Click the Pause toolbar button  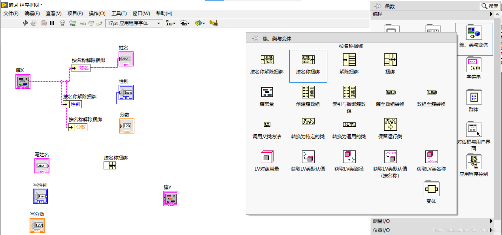[52, 23]
